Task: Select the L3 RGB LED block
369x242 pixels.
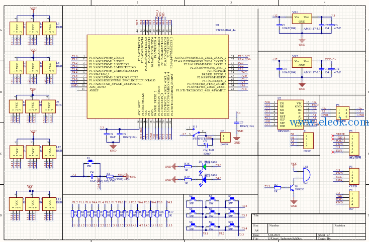Action: coord(49,29)
